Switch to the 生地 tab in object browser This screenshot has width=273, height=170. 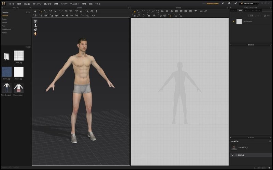[240, 11]
